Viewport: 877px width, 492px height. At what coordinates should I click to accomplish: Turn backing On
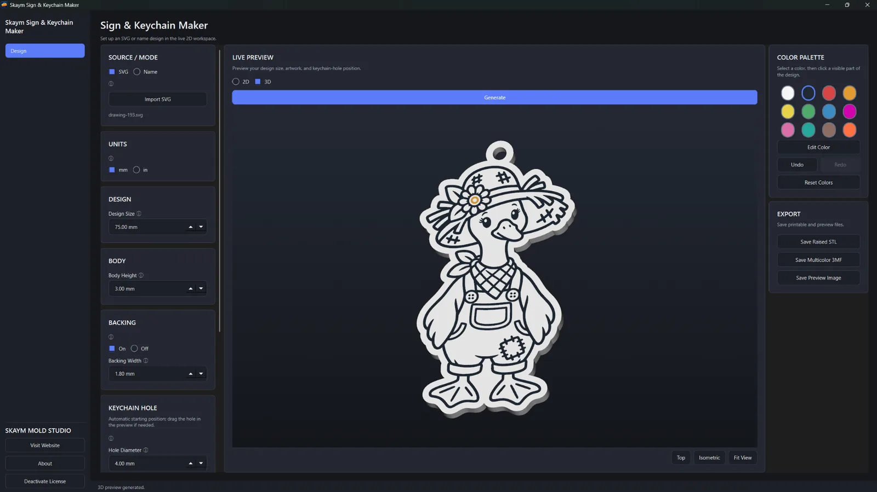117,349
